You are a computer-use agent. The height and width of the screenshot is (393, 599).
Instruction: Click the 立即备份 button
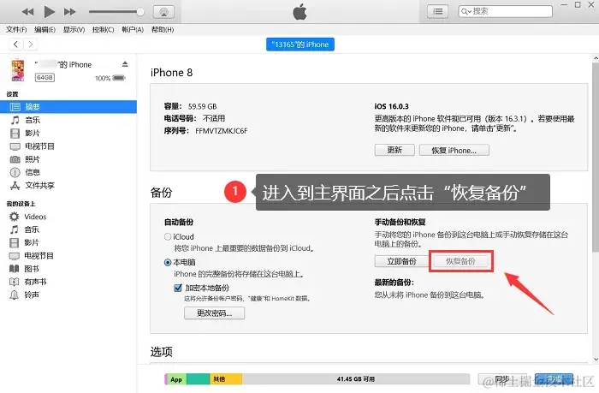(x=401, y=261)
